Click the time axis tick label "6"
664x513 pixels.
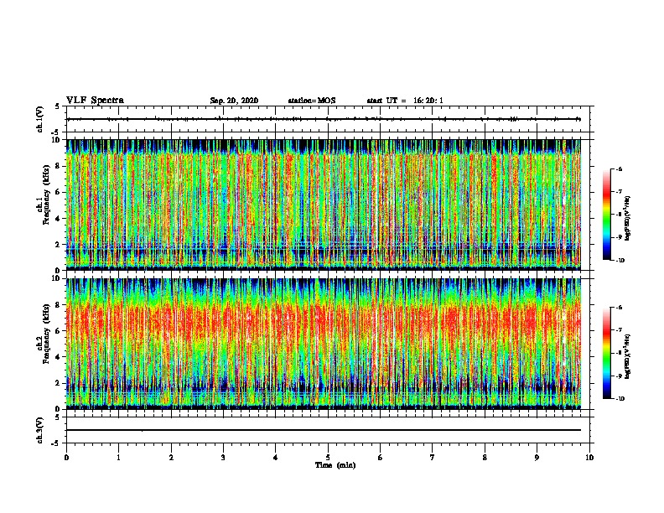(x=381, y=458)
